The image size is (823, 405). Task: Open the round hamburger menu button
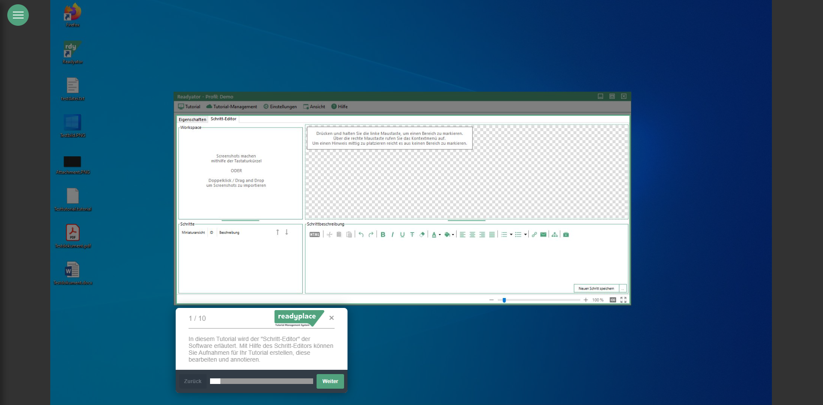(x=18, y=15)
